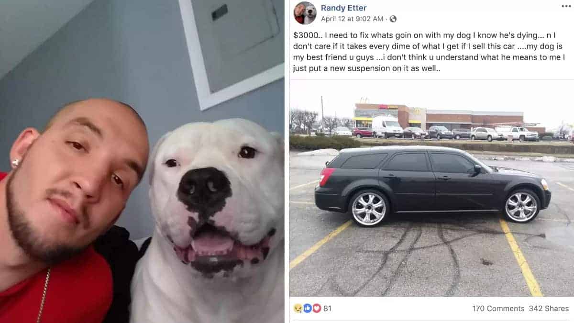Click Randy Etter's profile picture avatar
The image size is (574, 323).
click(x=305, y=13)
